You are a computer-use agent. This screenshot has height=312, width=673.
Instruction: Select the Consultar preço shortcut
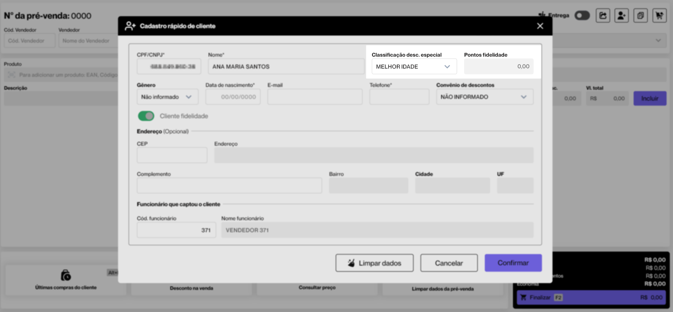(x=317, y=287)
